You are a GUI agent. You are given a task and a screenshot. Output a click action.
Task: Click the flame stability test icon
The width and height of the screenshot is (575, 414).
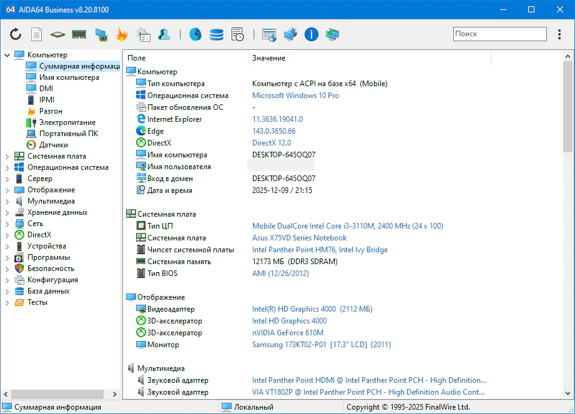pos(122,34)
